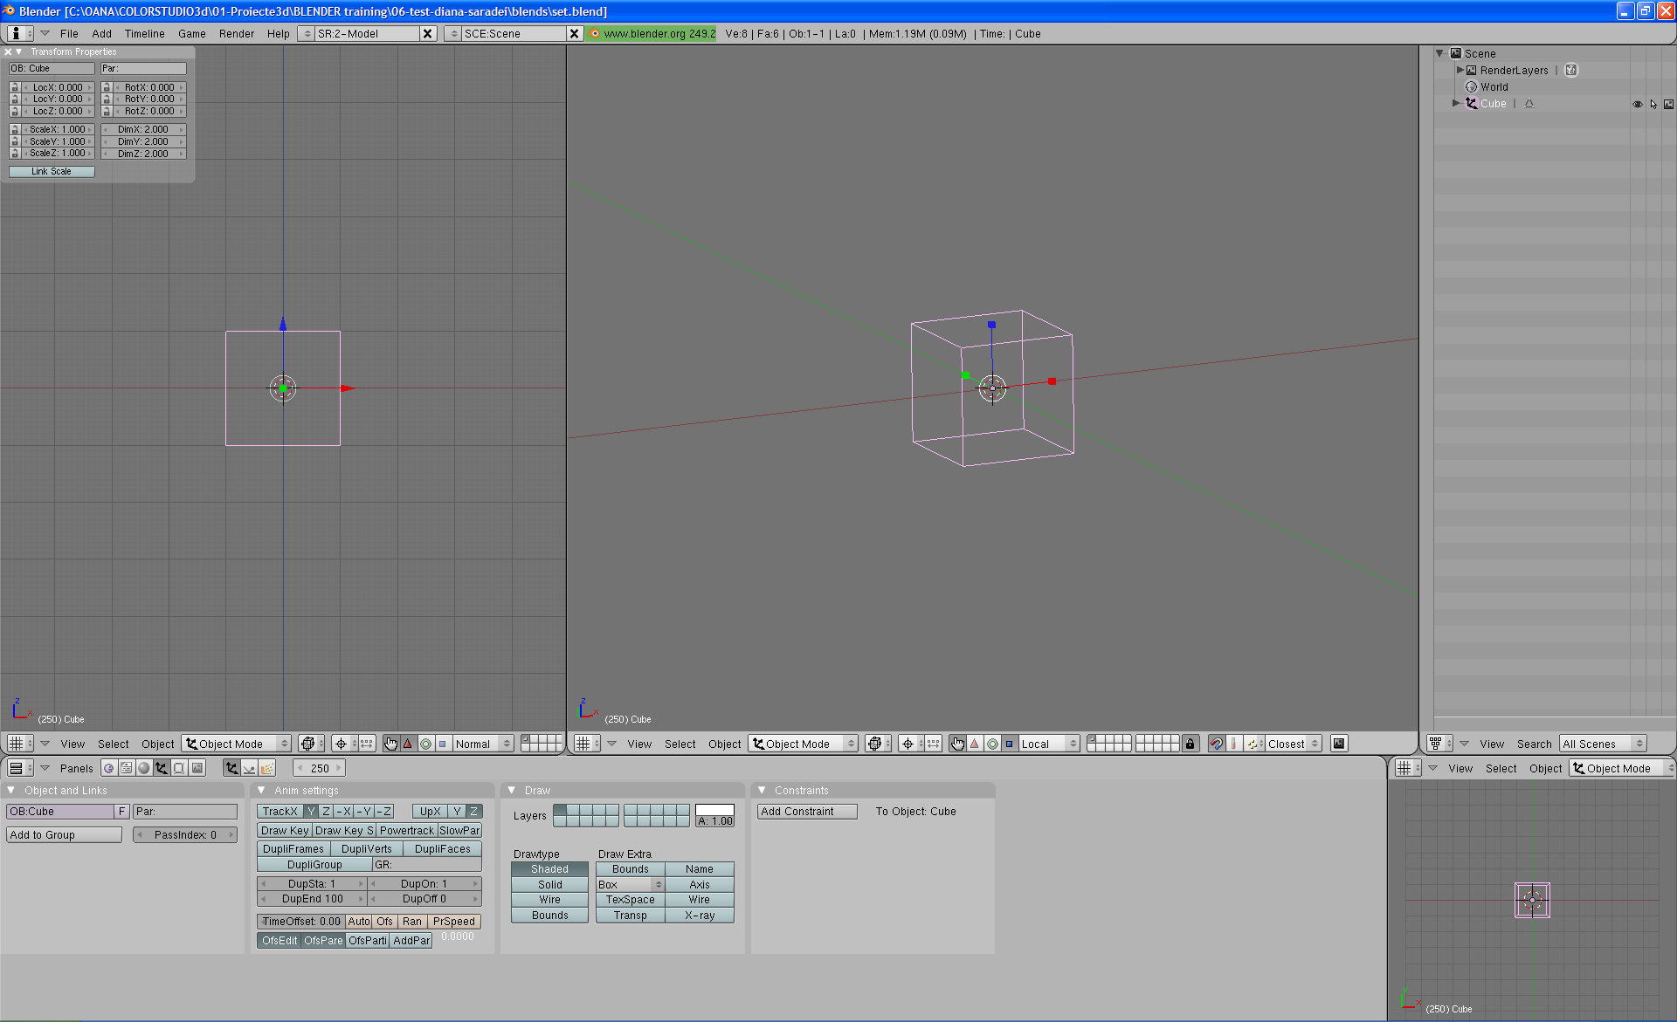Click the snap magnet icon
Screen dimensions: 1677x1022
coord(1216,744)
